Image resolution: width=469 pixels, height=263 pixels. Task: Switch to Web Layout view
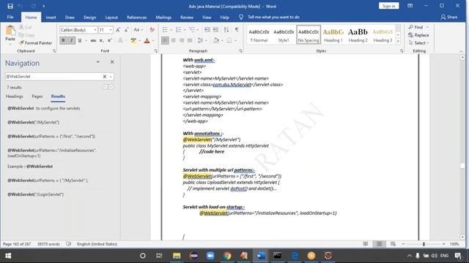tap(393, 244)
